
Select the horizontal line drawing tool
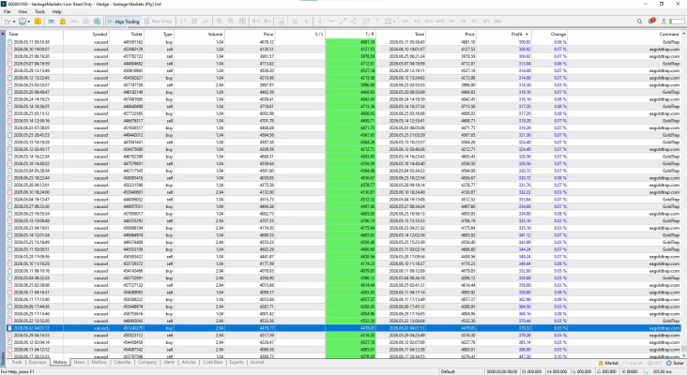click(x=331, y=21)
